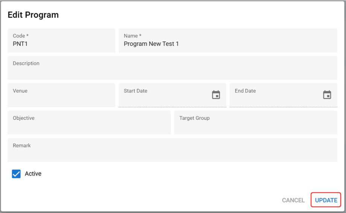Image resolution: width=346 pixels, height=213 pixels.
Task: Click the Description label text
Action: tap(26, 63)
